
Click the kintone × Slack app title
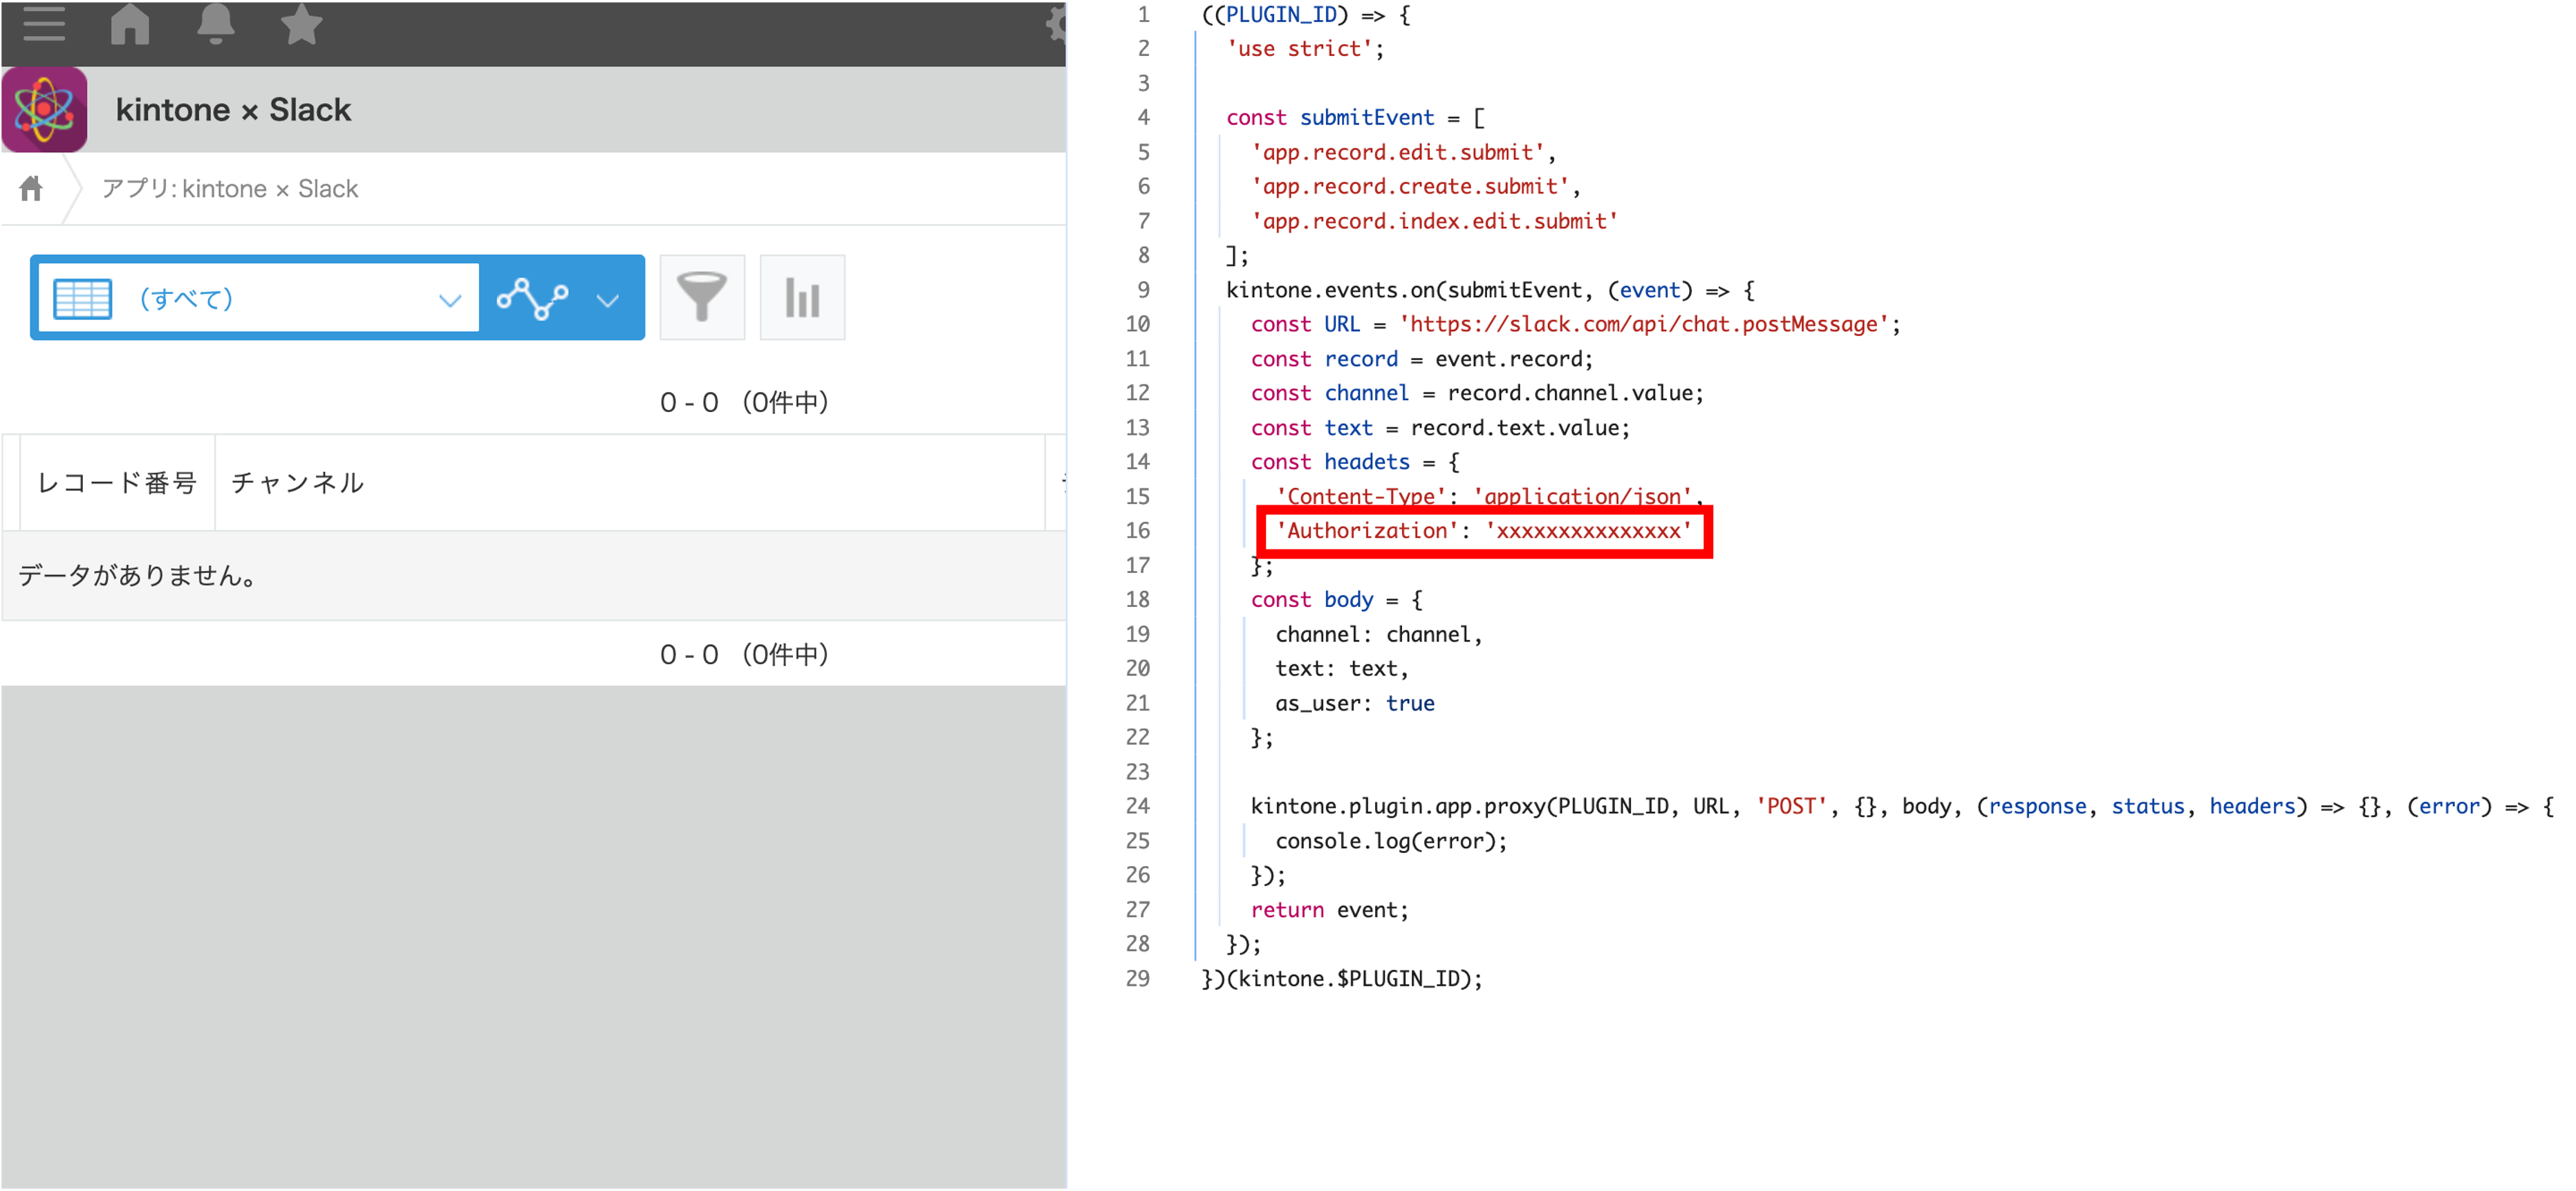233,110
